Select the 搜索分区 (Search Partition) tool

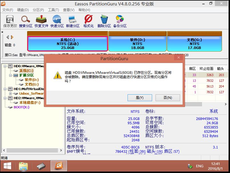click(x=25, y=21)
